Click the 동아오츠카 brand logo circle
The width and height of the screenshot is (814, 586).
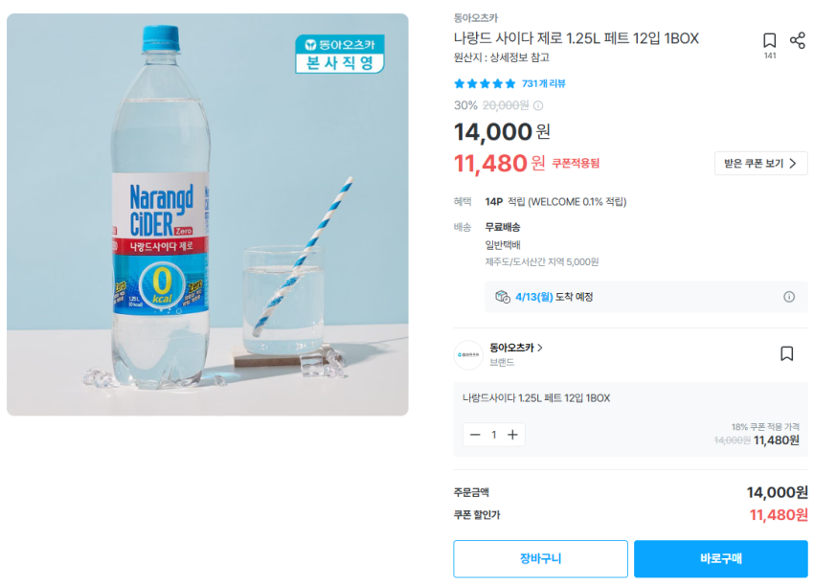click(468, 354)
